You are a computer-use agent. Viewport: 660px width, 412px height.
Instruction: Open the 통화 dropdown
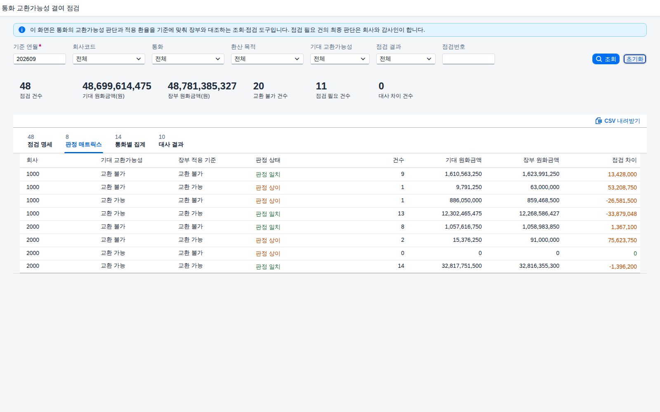tap(188, 59)
